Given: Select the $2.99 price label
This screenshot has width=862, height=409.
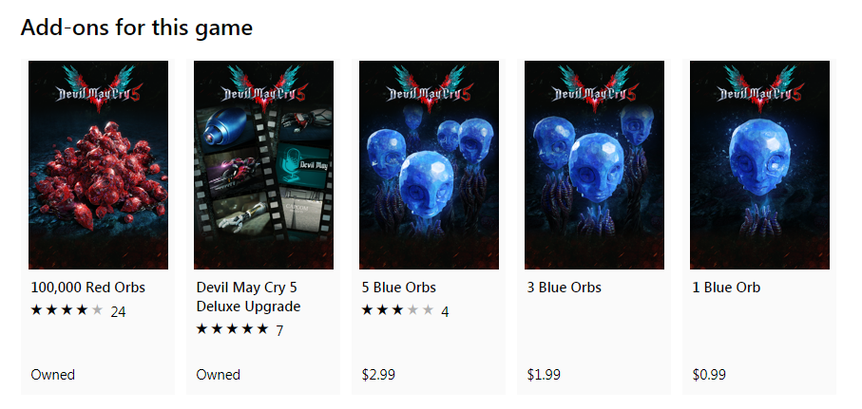Looking at the screenshot, I should click(x=378, y=375).
